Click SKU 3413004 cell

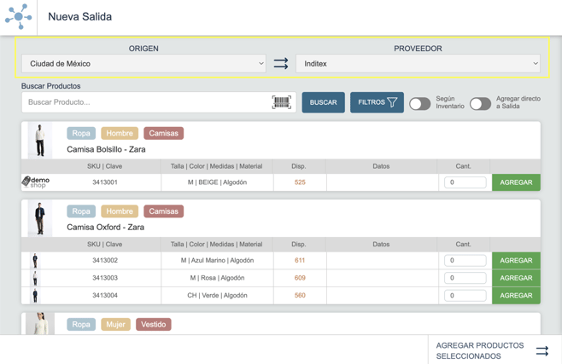click(105, 295)
